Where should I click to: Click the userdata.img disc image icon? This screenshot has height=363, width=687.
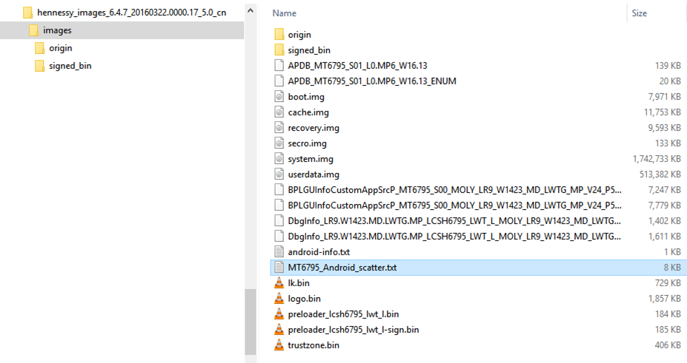[x=279, y=174]
